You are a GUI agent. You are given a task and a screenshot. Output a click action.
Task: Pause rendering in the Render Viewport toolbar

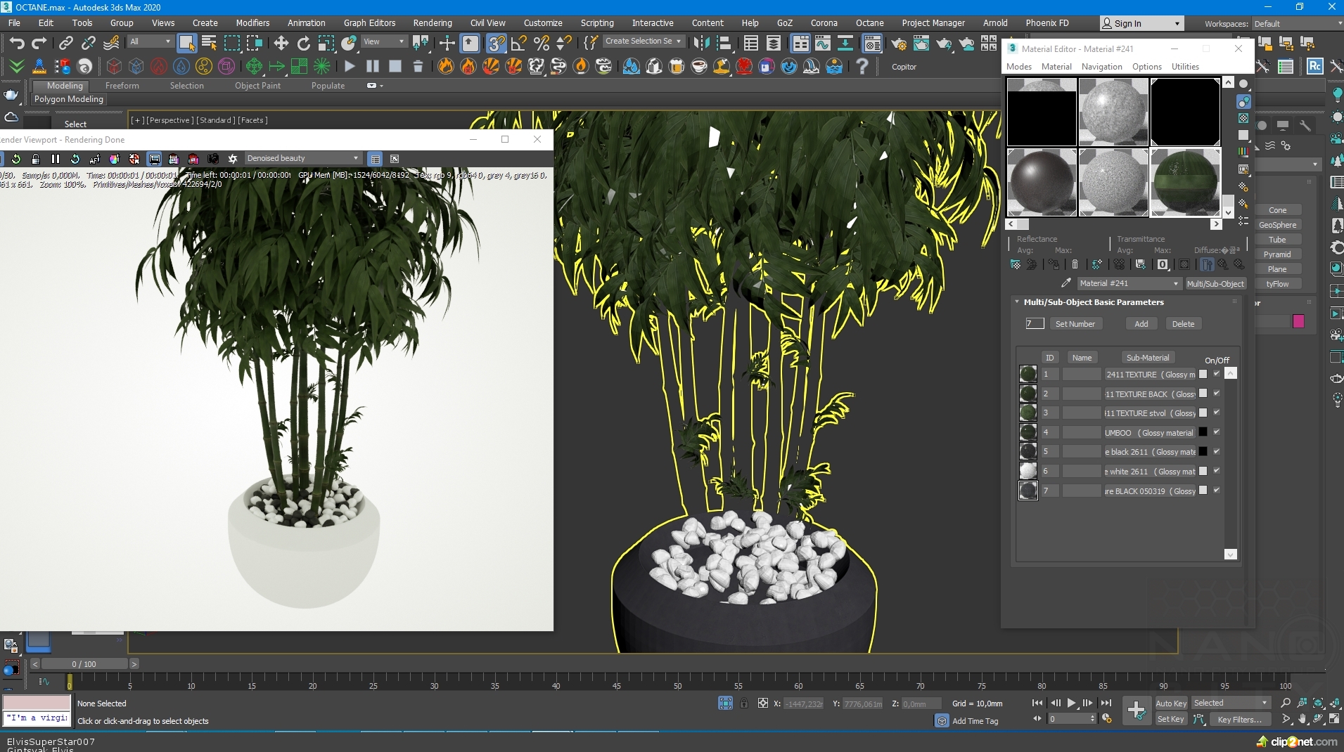(56, 159)
